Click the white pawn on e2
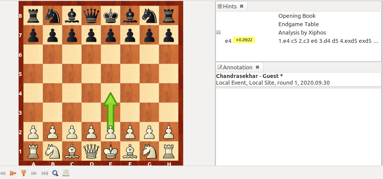The height and width of the screenshot is (179, 383). [x=110, y=132]
